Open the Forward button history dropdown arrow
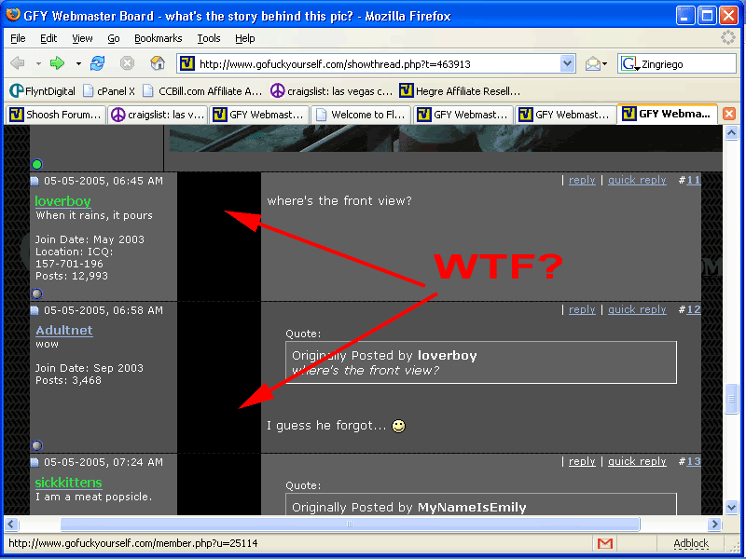 78,63
